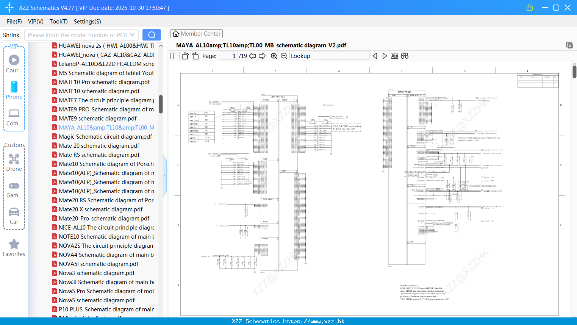Open MATE7 The circuit principle diagram
Screen dimensions: 577x325
[103, 100]
